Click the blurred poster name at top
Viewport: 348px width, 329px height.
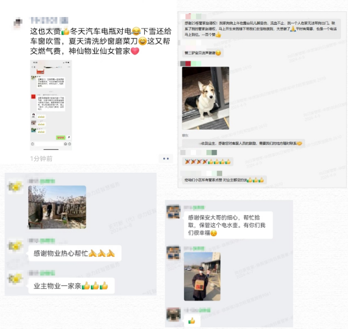(49, 20)
